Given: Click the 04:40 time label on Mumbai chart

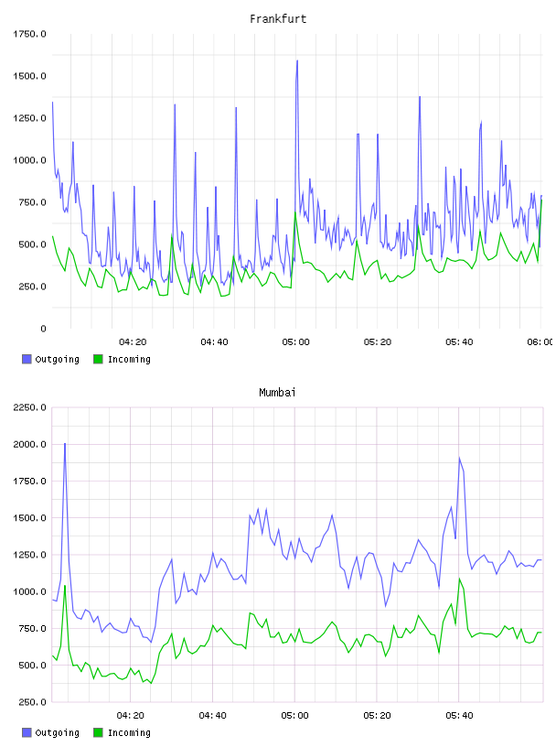Looking at the screenshot, I should (213, 715).
